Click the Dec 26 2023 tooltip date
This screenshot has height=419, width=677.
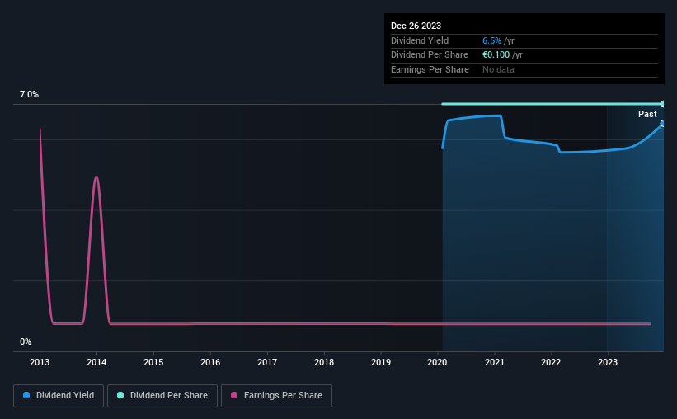pyautogui.click(x=416, y=26)
